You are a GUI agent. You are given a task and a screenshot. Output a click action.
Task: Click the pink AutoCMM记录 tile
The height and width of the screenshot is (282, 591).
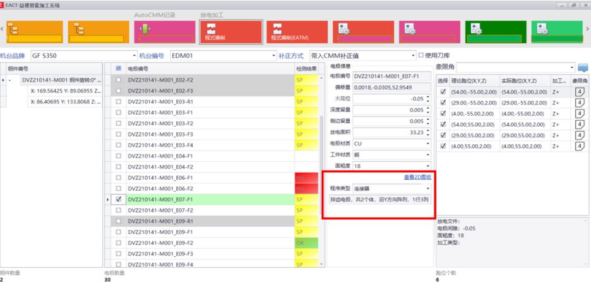pos(165,32)
